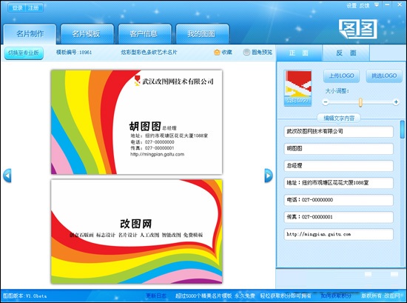Image resolution: width=407 pixels, height=303 pixels.
Task: Open the 我的图图 tab
Action: coord(203,34)
